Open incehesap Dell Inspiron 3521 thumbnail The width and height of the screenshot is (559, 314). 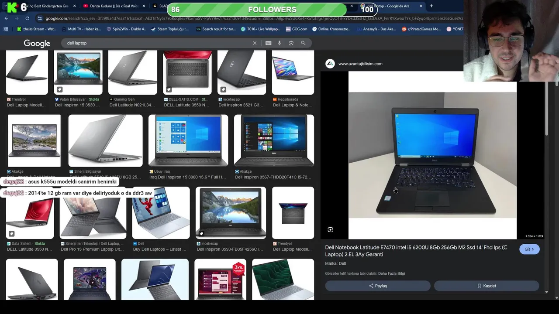pyautogui.click(x=242, y=72)
